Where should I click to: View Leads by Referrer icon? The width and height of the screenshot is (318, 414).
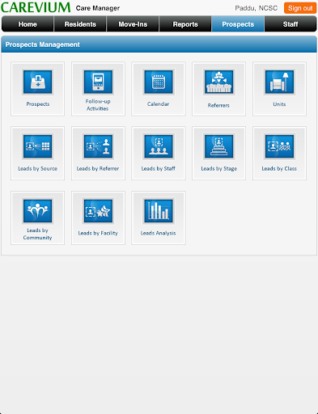(x=98, y=146)
